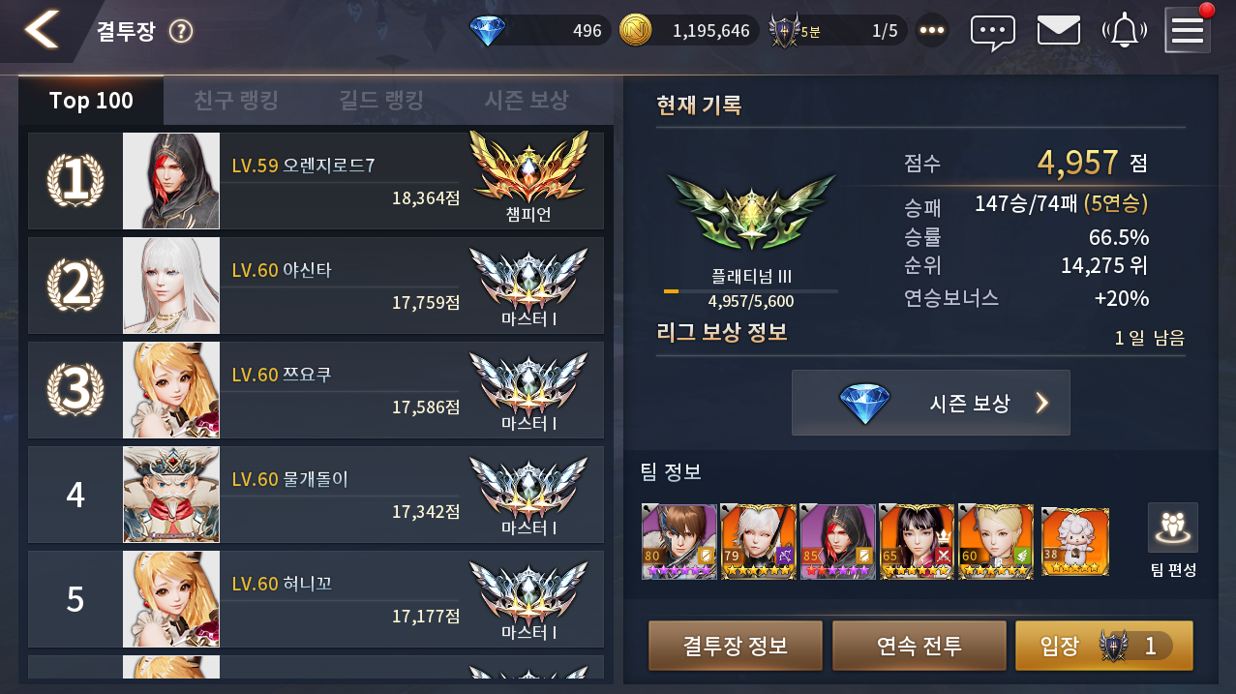
Task: Click the 플래티넘 III progress bar
Action: click(751, 290)
